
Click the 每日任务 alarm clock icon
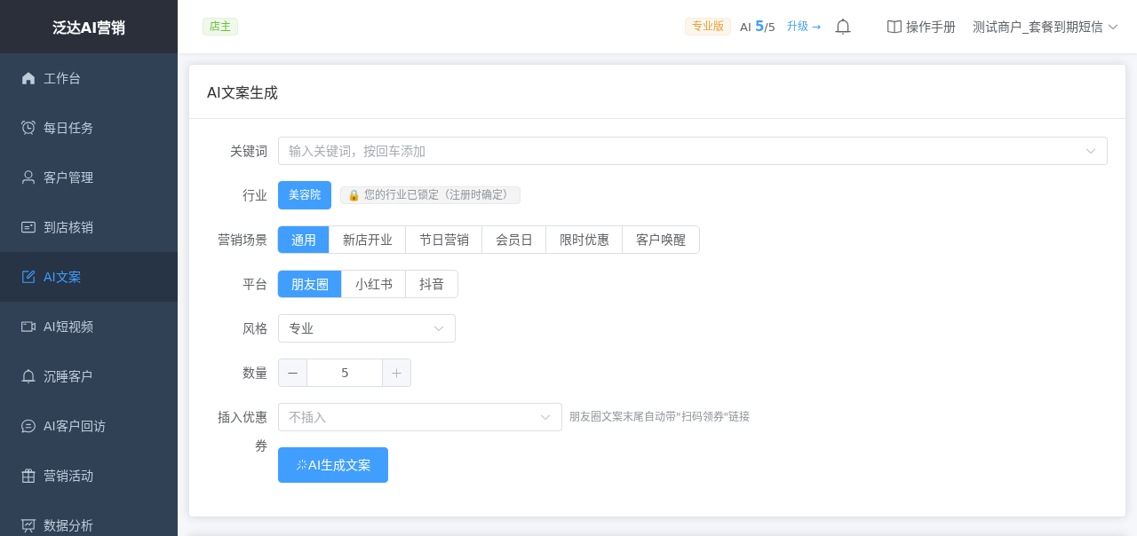[x=28, y=128]
